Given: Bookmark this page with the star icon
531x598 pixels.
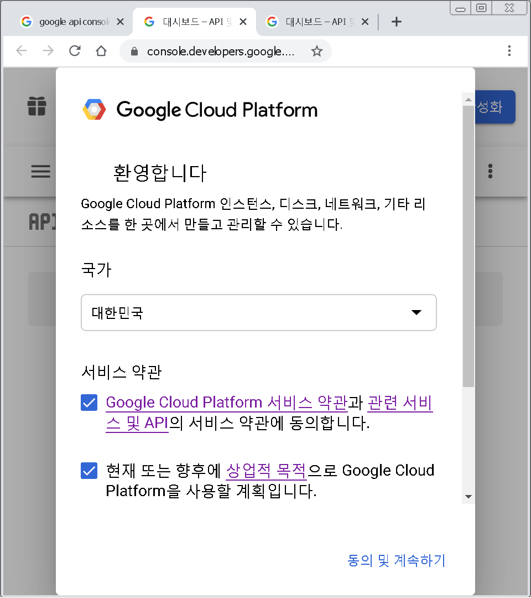Looking at the screenshot, I should [x=316, y=51].
